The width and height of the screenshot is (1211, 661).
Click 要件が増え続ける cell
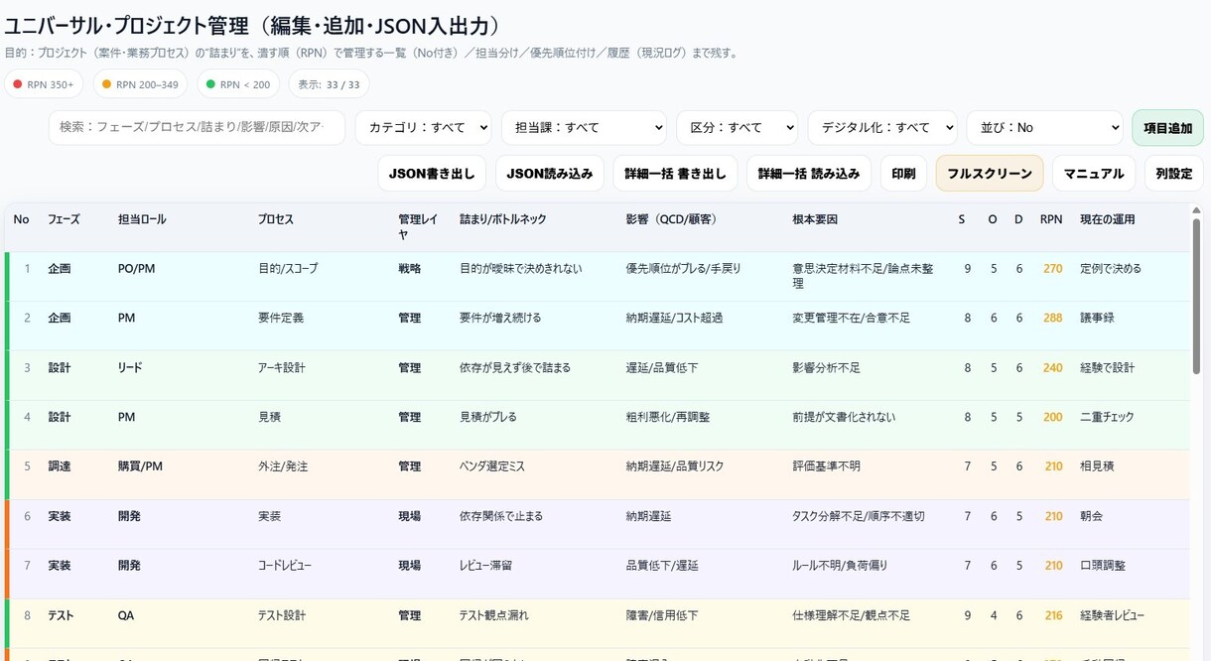pos(501,319)
